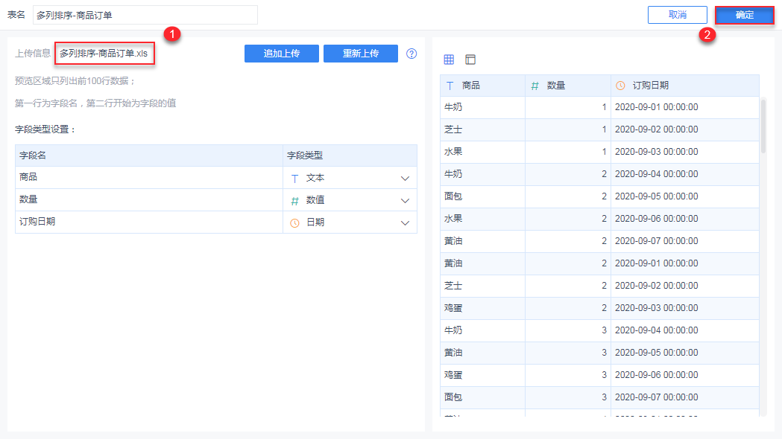Click the text type icon in 商品 column header
Screen dimensions: 782x439
[450, 86]
